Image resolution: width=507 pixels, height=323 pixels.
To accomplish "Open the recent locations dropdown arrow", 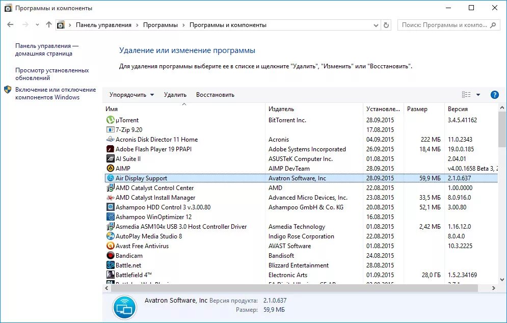I will coord(38,24).
